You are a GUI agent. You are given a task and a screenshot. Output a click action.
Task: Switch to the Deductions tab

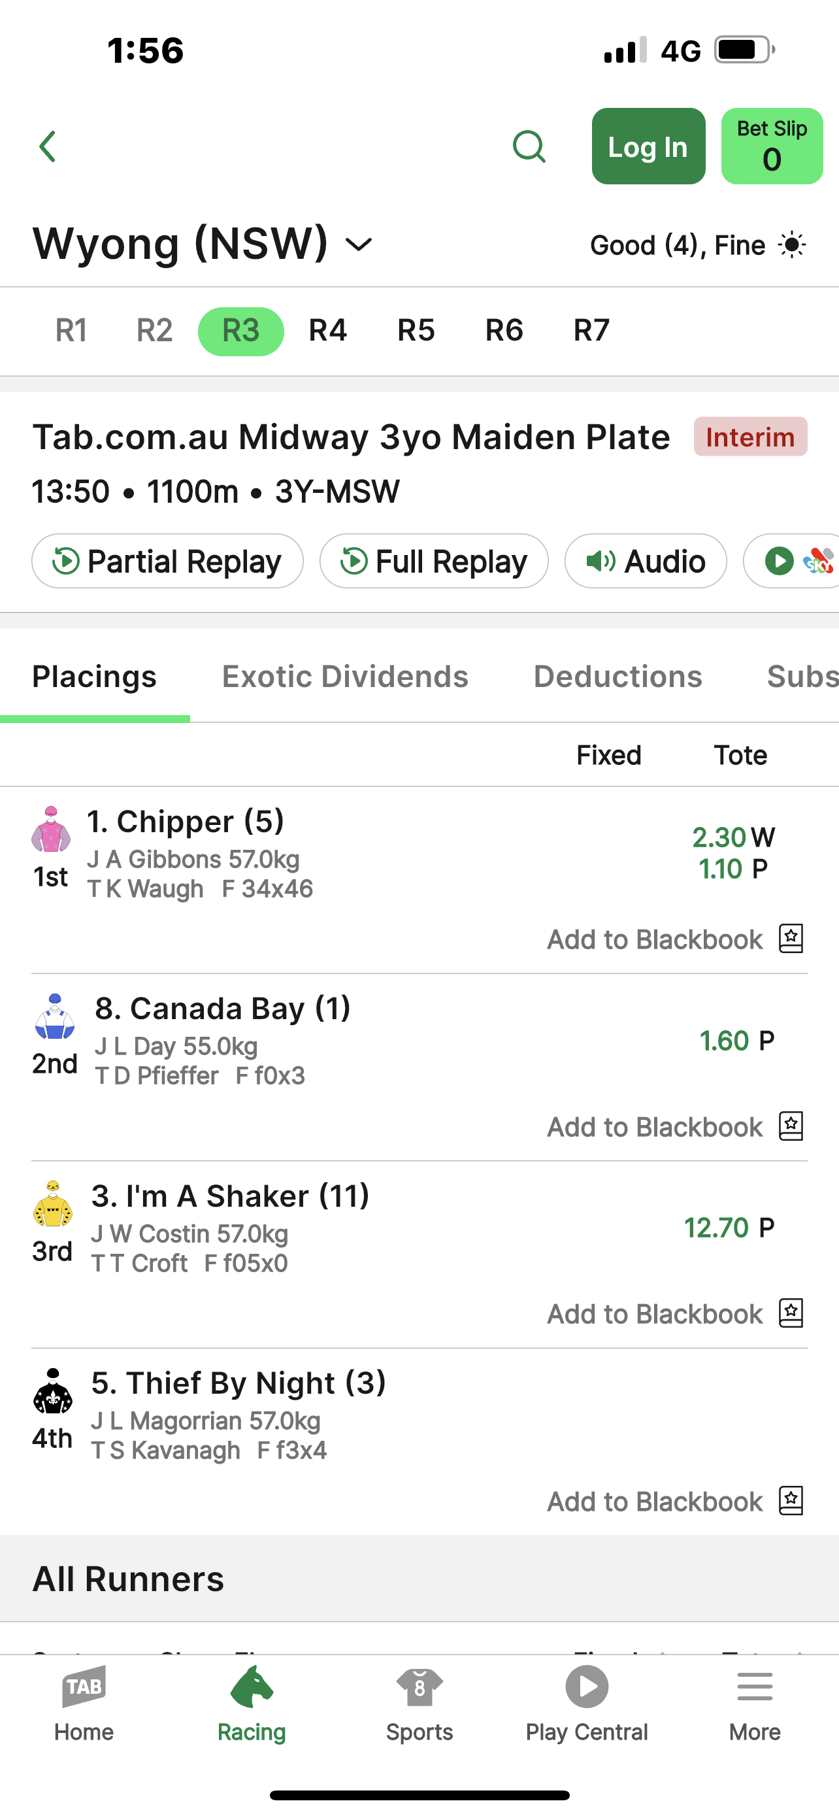617,677
